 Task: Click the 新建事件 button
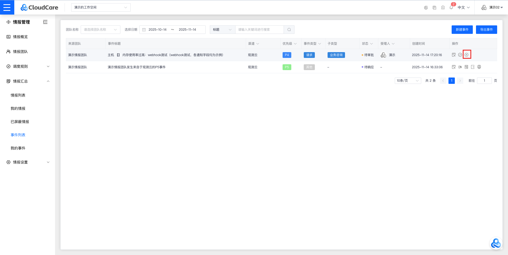[462, 30]
